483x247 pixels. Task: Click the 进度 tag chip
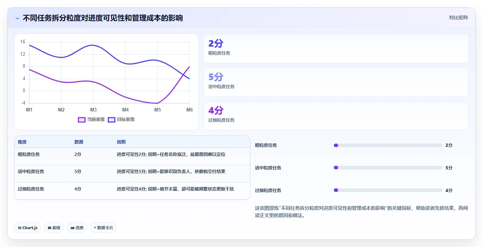tap(77, 228)
